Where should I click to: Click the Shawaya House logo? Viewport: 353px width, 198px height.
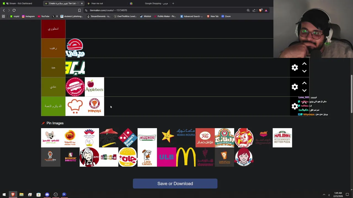70,138
